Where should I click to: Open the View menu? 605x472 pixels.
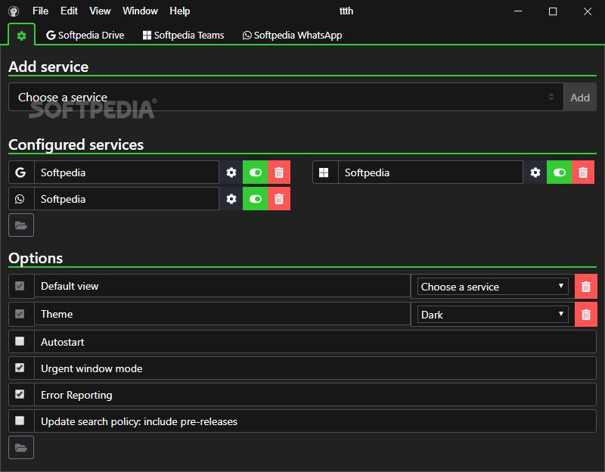[x=100, y=11]
